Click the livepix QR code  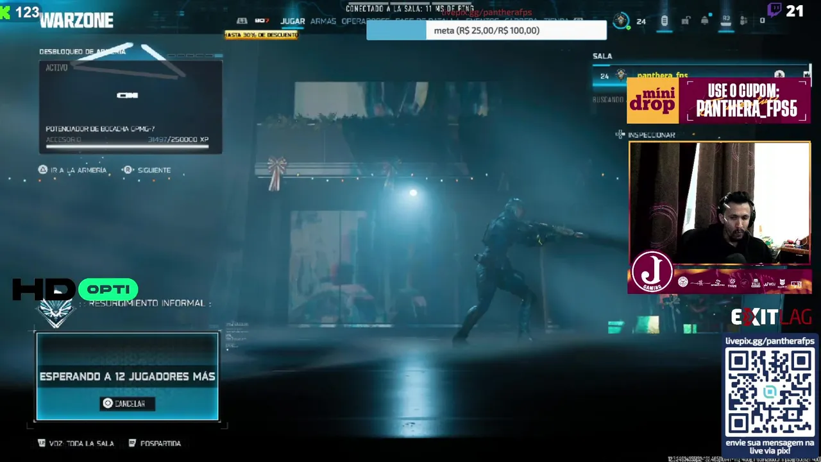click(770, 392)
